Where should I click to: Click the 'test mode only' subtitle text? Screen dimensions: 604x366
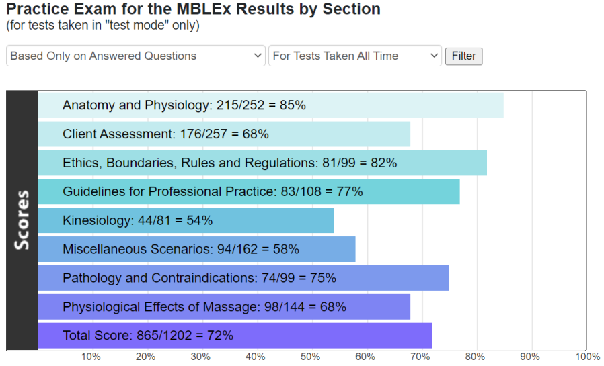tap(103, 26)
